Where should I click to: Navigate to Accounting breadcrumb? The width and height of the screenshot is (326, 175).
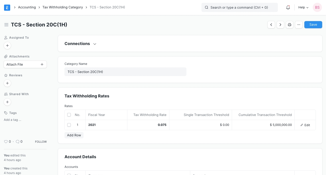27,7
